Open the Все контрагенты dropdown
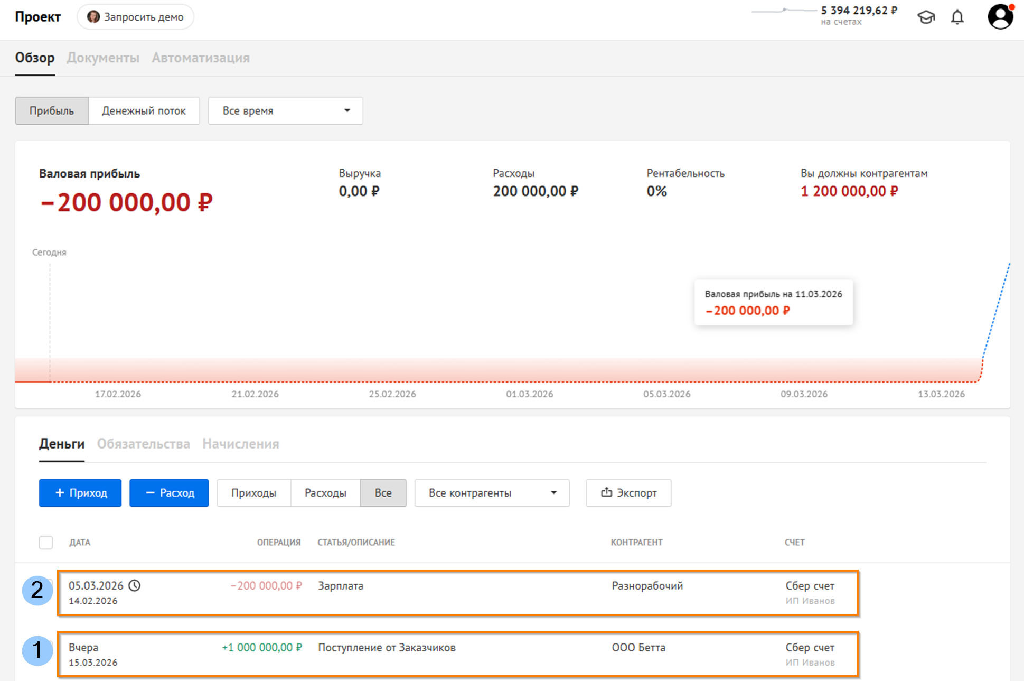The width and height of the screenshot is (1024, 681). (492, 493)
